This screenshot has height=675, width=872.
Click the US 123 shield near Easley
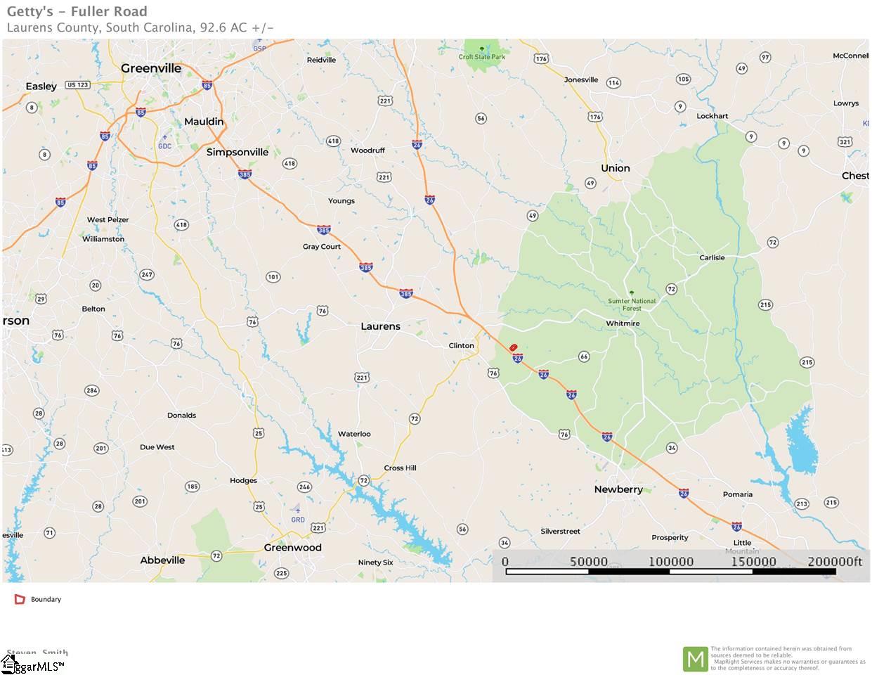click(x=78, y=85)
